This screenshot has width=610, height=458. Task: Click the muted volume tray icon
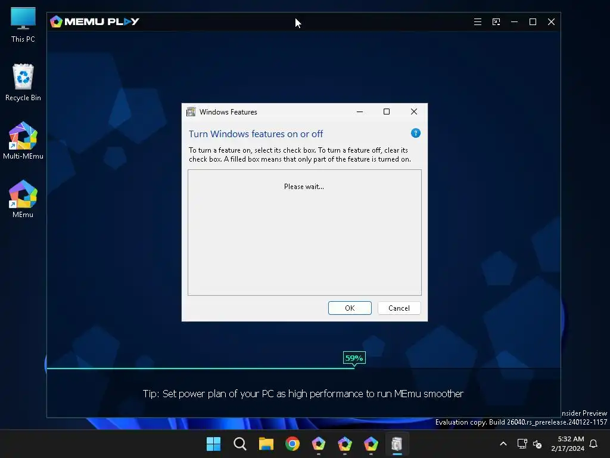point(537,444)
